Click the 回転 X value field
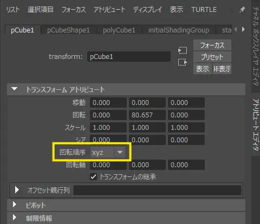The width and height of the screenshot is (260, 224). [x=108, y=115]
